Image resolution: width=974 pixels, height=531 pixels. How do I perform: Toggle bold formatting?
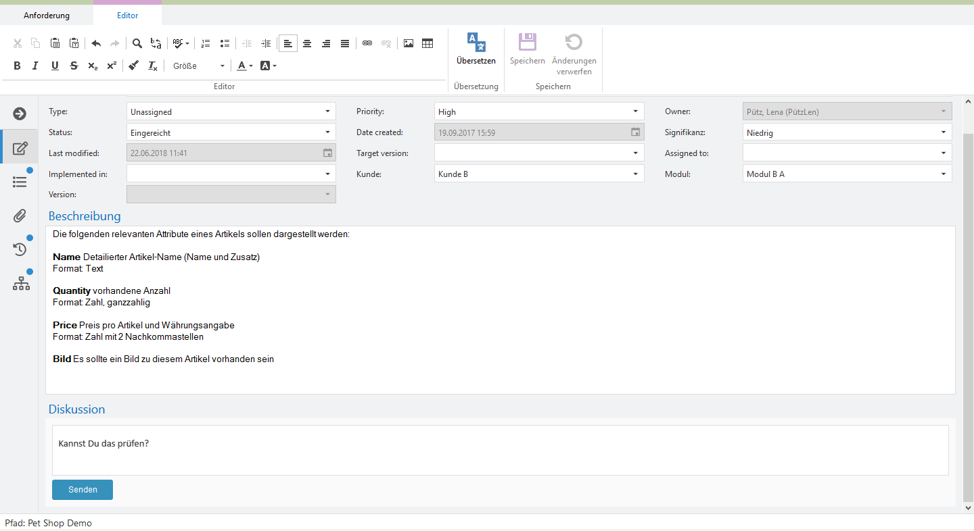[x=18, y=66]
